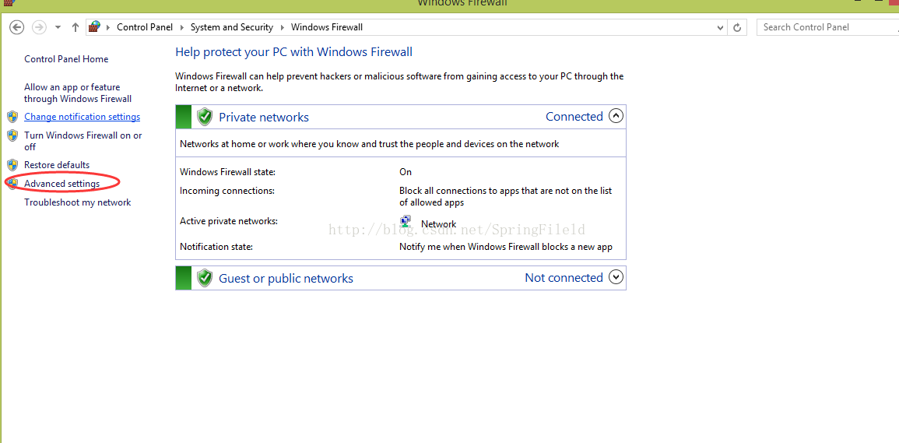This screenshot has height=443, width=899.
Task: Open Allow an app or feature through Windows Firewall
Action: [77, 93]
